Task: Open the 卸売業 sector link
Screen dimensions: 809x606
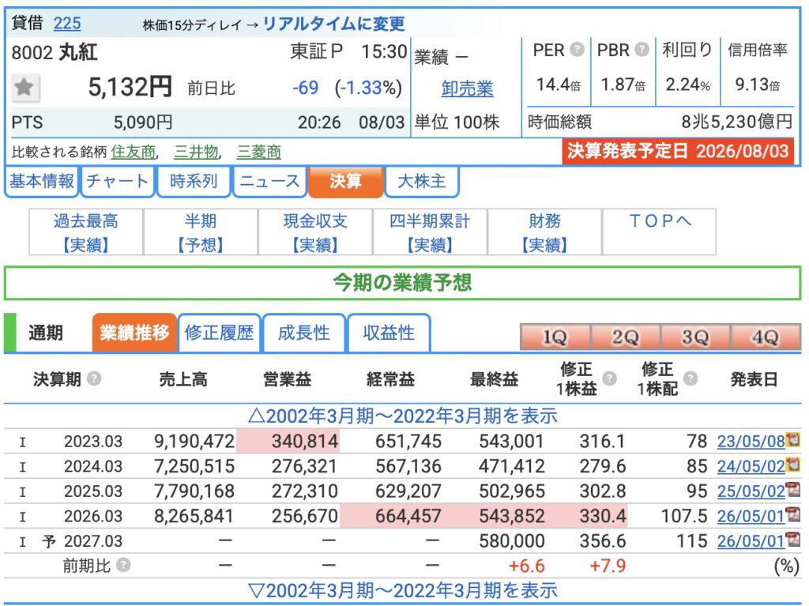Action: tap(467, 88)
